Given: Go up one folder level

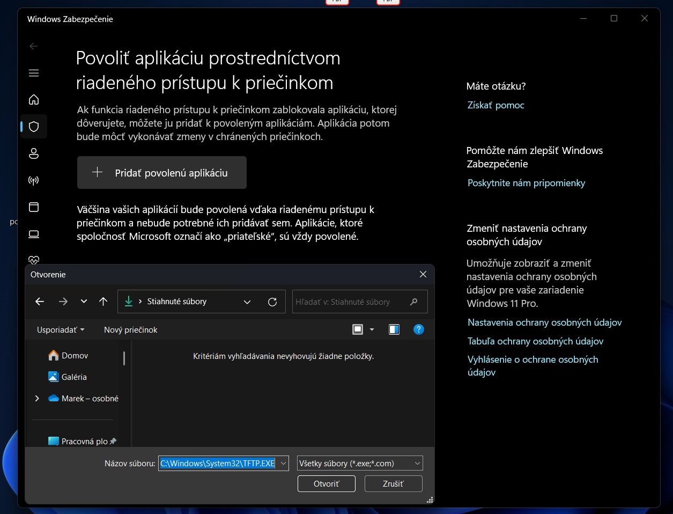Looking at the screenshot, I should click(103, 302).
